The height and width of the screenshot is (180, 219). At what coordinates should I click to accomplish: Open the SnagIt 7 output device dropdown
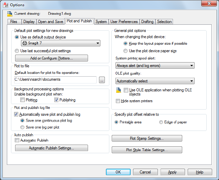(x=61, y=43)
